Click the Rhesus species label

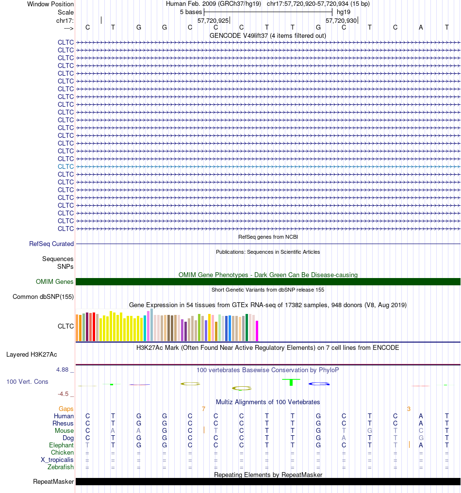tap(63, 424)
